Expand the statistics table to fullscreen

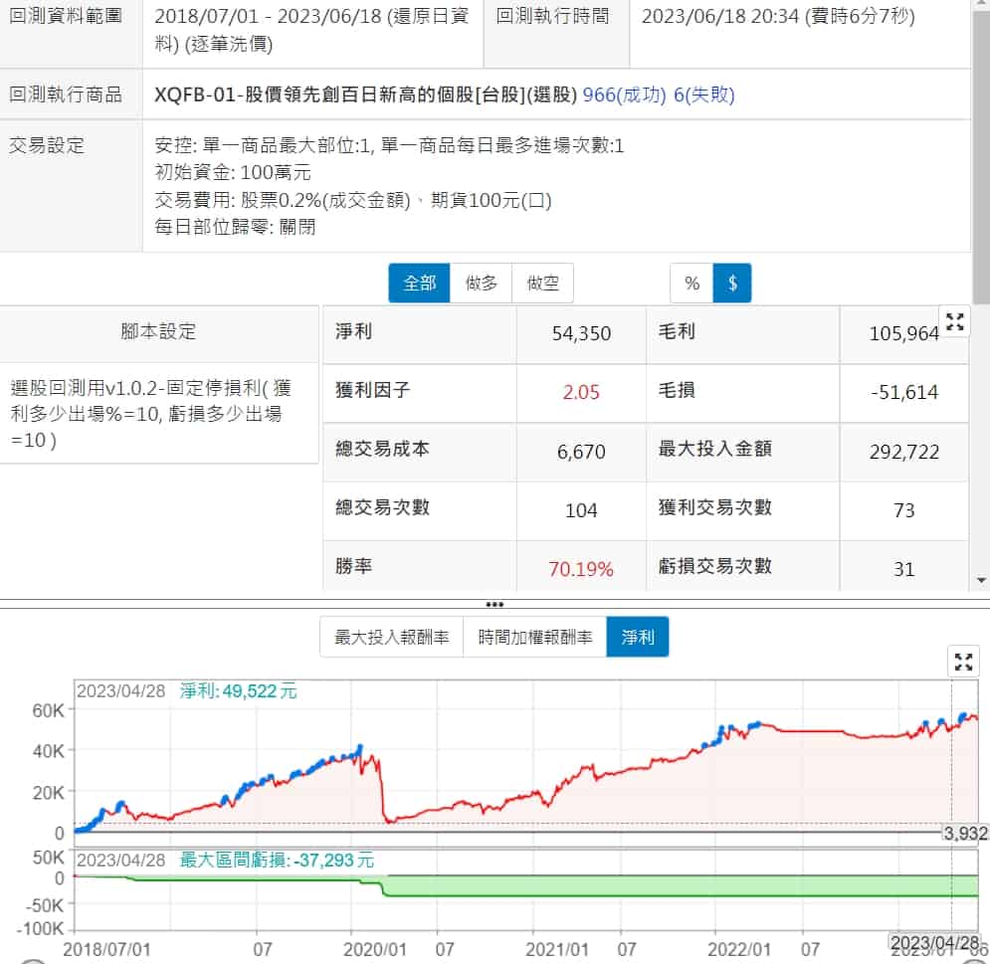point(955,321)
